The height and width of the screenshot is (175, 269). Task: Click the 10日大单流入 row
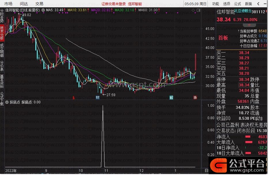[x=242, y=153]
